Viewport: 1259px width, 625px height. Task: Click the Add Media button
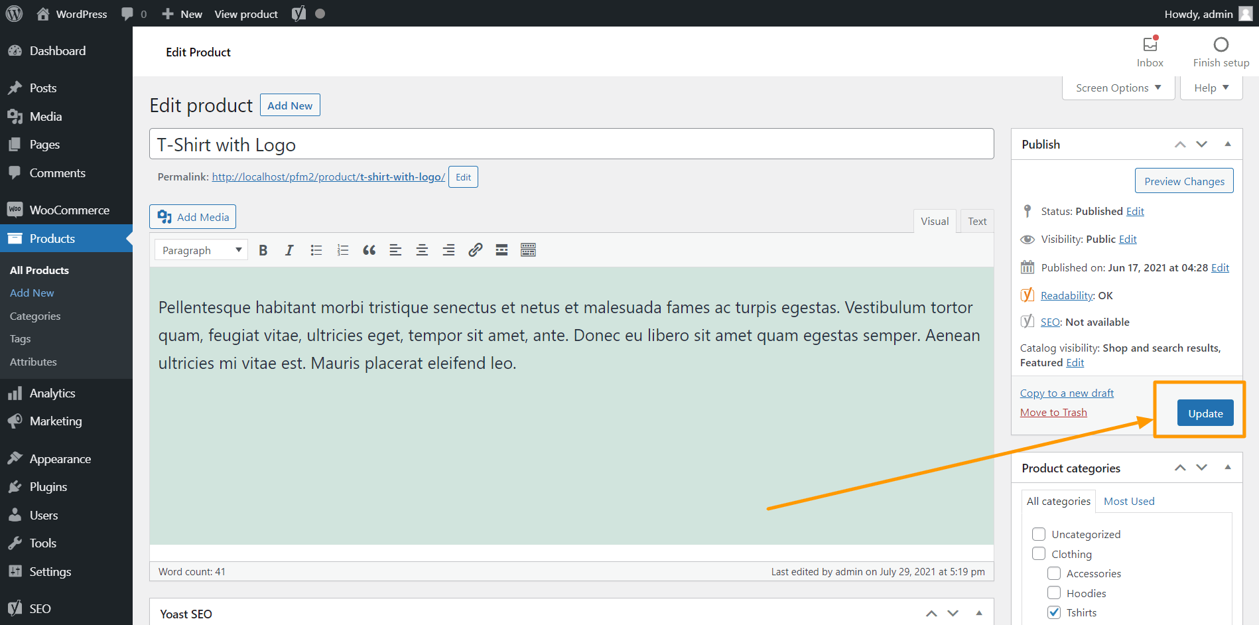(193, 217)
